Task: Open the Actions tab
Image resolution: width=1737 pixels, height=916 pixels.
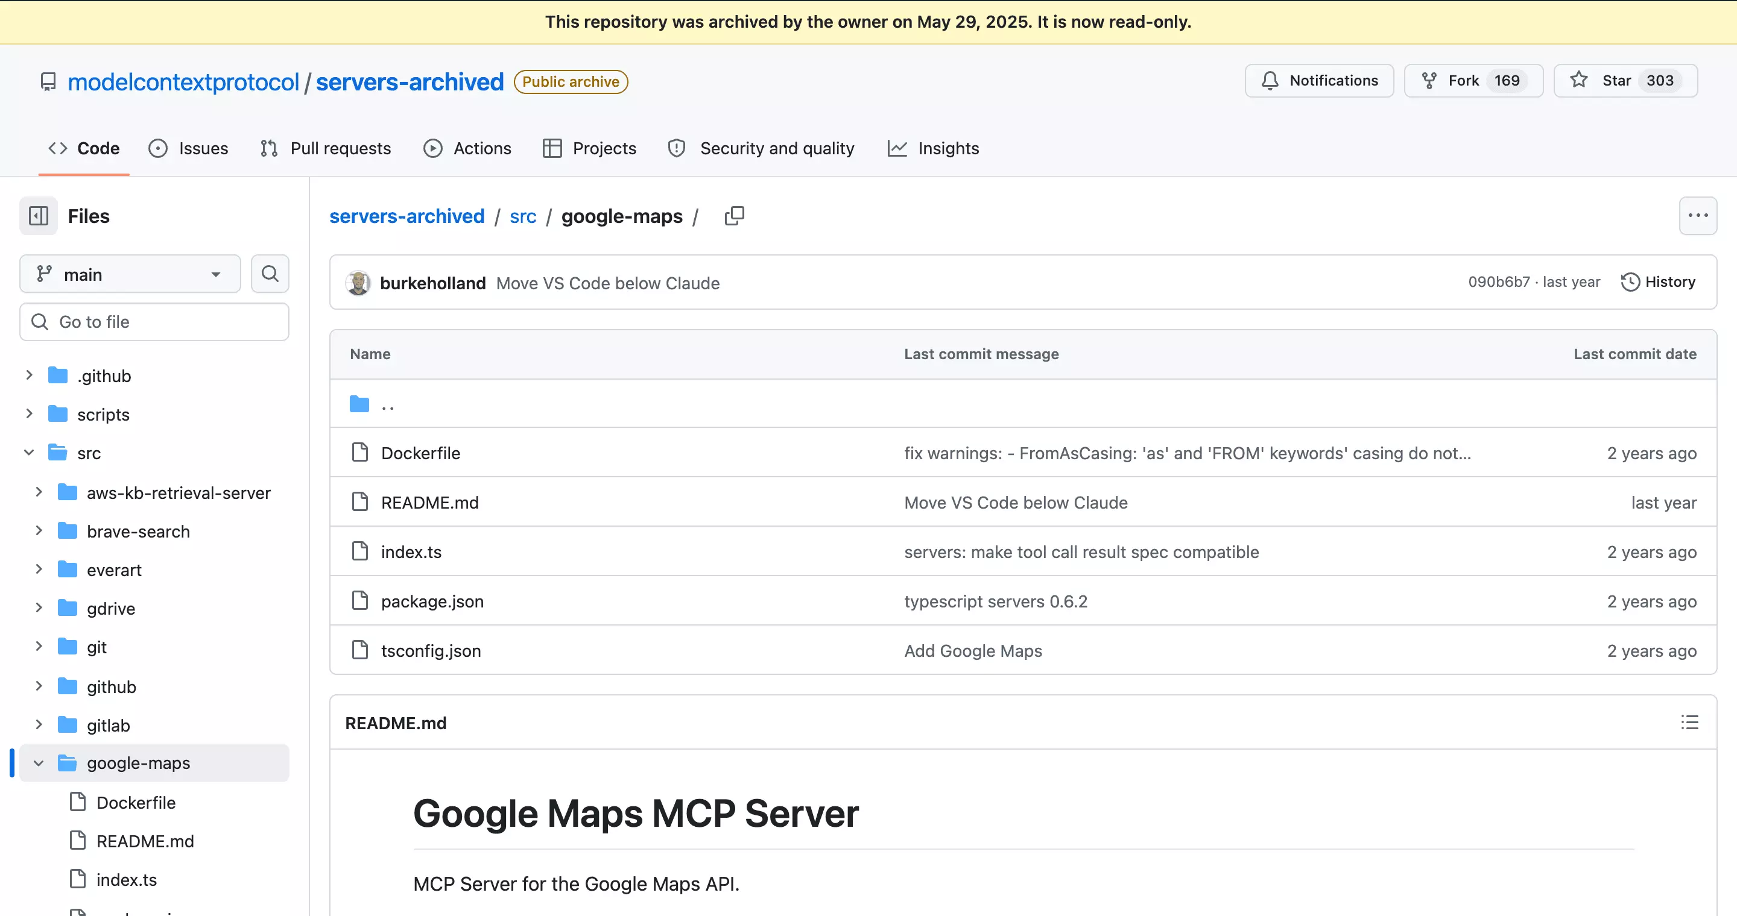Action: 467,148
